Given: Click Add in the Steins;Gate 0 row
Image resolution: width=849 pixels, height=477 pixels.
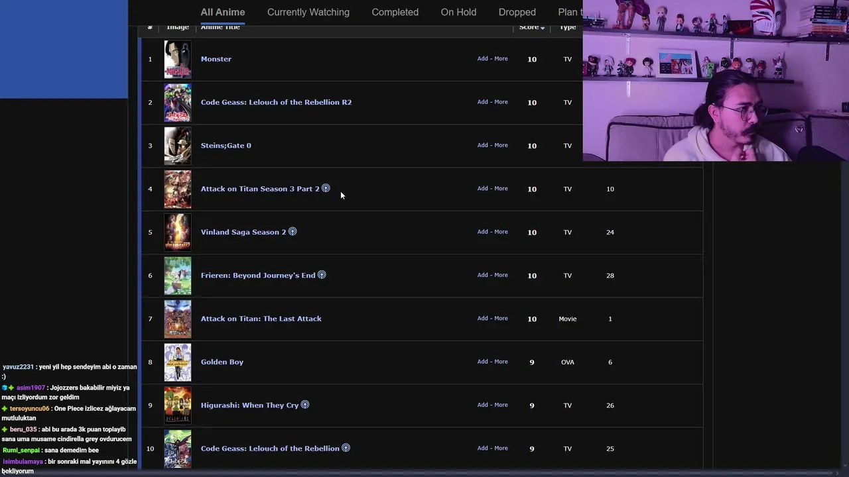Looking at the screenshot, I should 483,145.
